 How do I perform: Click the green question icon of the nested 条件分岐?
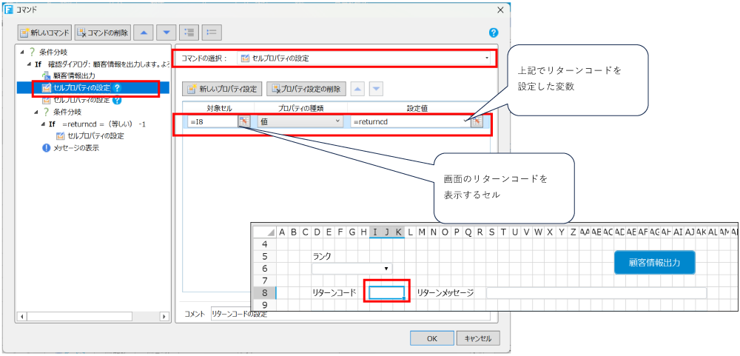point(46,112)
